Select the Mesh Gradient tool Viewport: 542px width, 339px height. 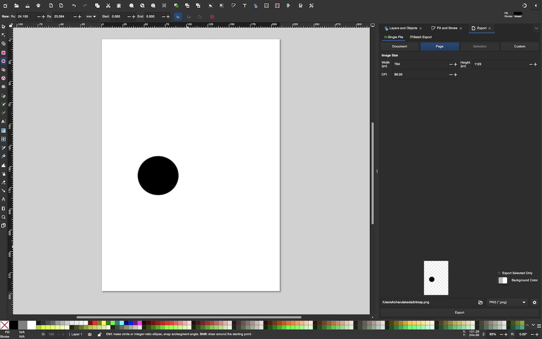point(4,139)
